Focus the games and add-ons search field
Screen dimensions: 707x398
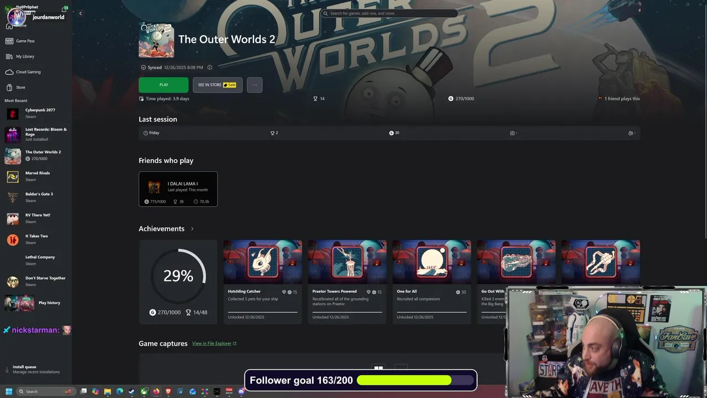(x=389, y=13)
